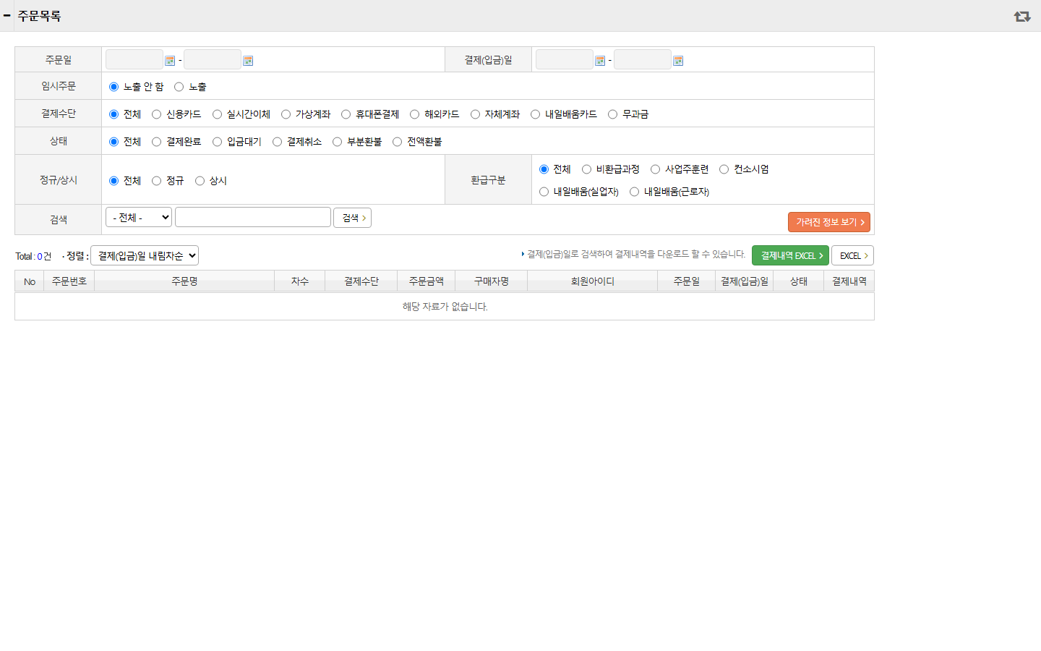Download with 결제내역 EXCEL button
Viewport: 1041px width, 651px height.
(790, 255)
